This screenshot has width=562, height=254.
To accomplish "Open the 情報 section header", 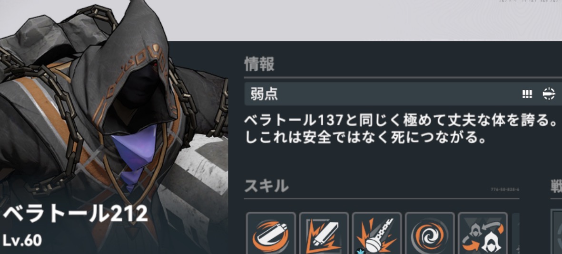I will tap(259, 65).
